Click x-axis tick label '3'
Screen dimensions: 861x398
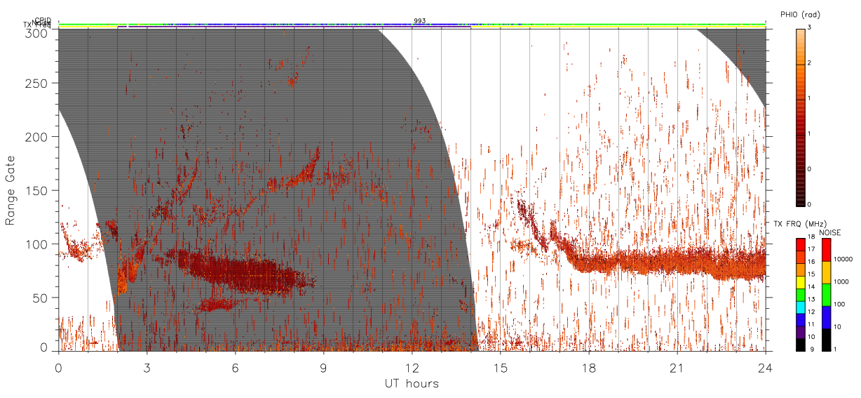(147, 368)
